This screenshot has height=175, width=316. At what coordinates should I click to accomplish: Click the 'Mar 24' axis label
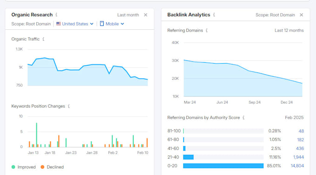[x=190, y=102]
